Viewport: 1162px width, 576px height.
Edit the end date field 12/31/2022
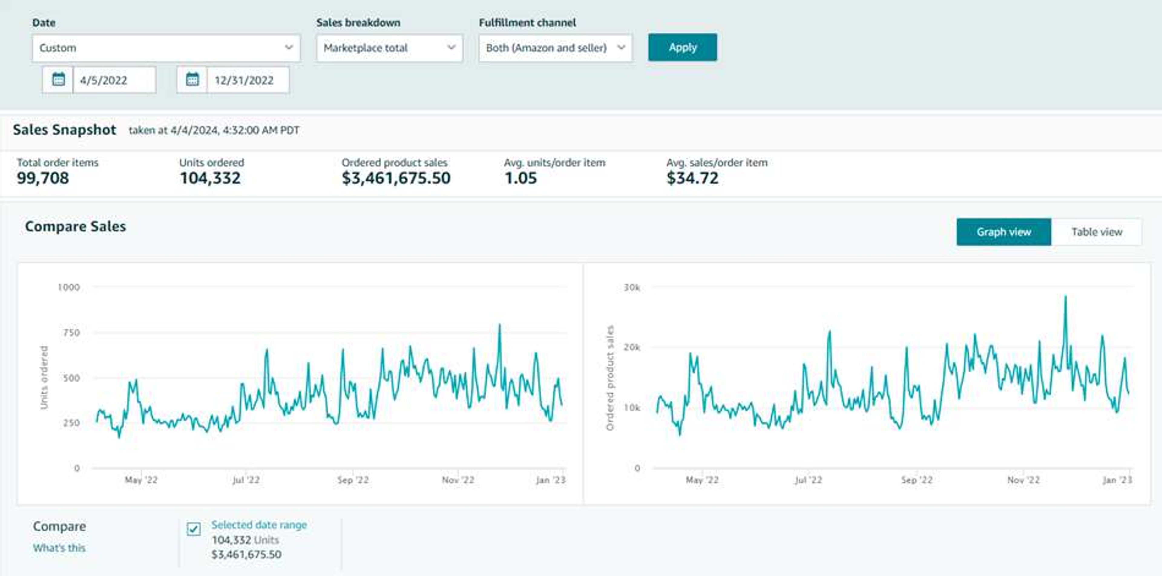tap(248, 80)
